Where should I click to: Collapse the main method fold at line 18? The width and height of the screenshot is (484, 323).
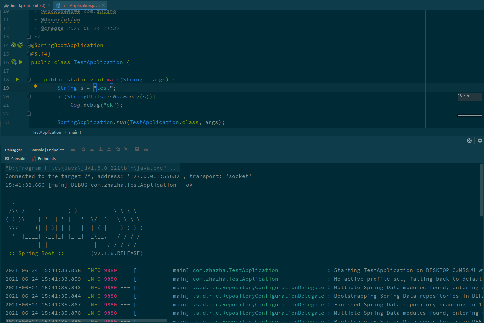(x=28, y=79)
